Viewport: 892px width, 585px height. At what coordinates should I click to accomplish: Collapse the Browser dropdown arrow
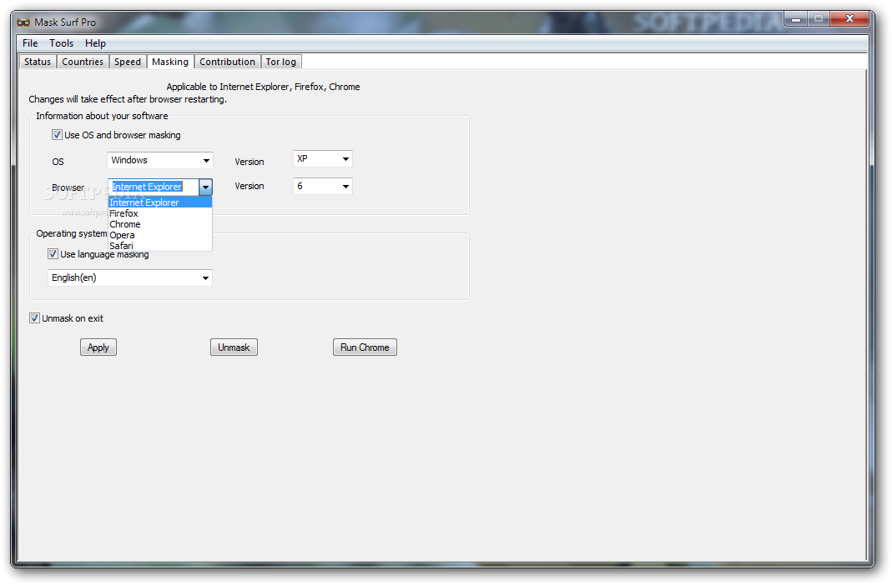(x=205, y=187)
